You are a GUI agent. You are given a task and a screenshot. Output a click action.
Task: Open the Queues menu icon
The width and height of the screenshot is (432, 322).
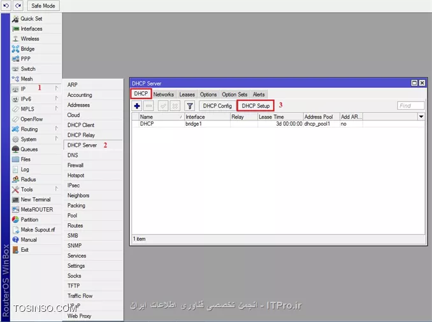coord(16,149)
